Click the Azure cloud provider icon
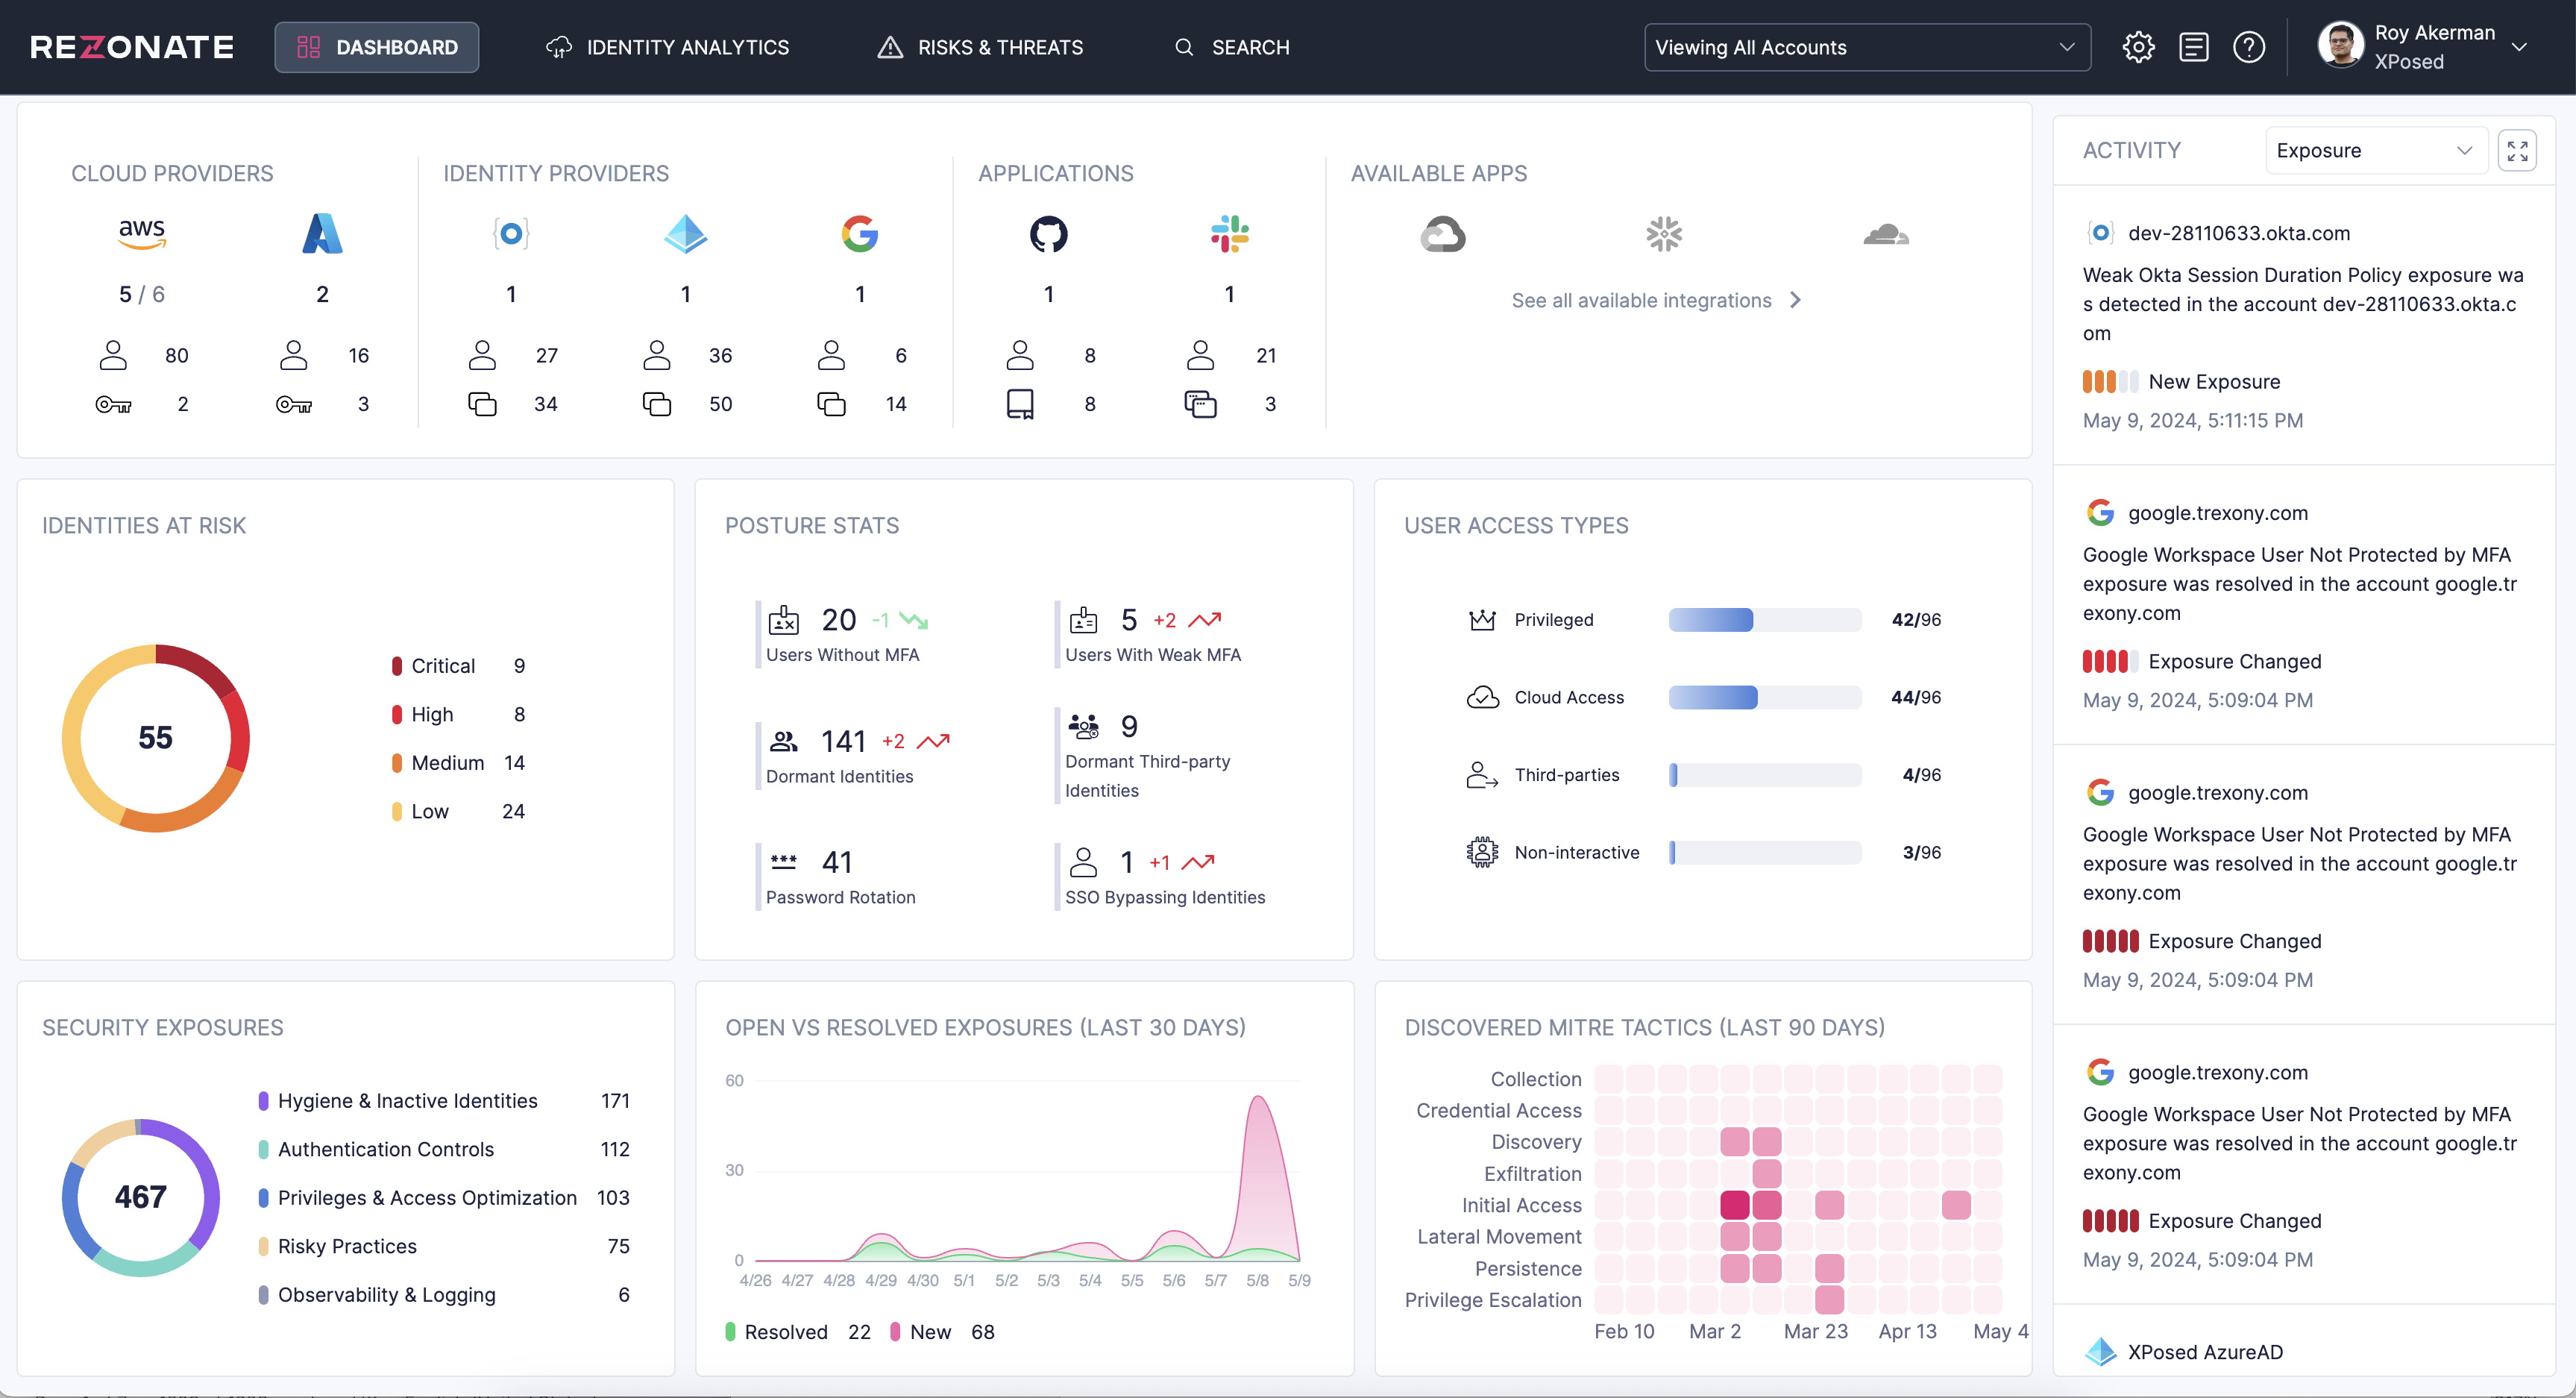The height and width of the screenshot is (1398, 2576). 322,233
